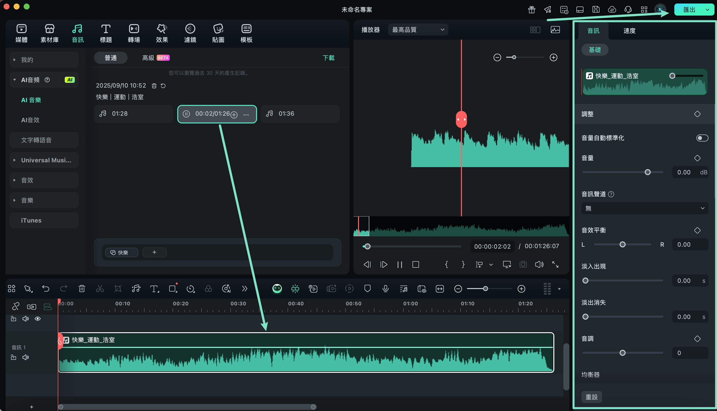Open the 匯出 export dropdown arrow
This screenshot has width=717, height=411.
point(707,10)
